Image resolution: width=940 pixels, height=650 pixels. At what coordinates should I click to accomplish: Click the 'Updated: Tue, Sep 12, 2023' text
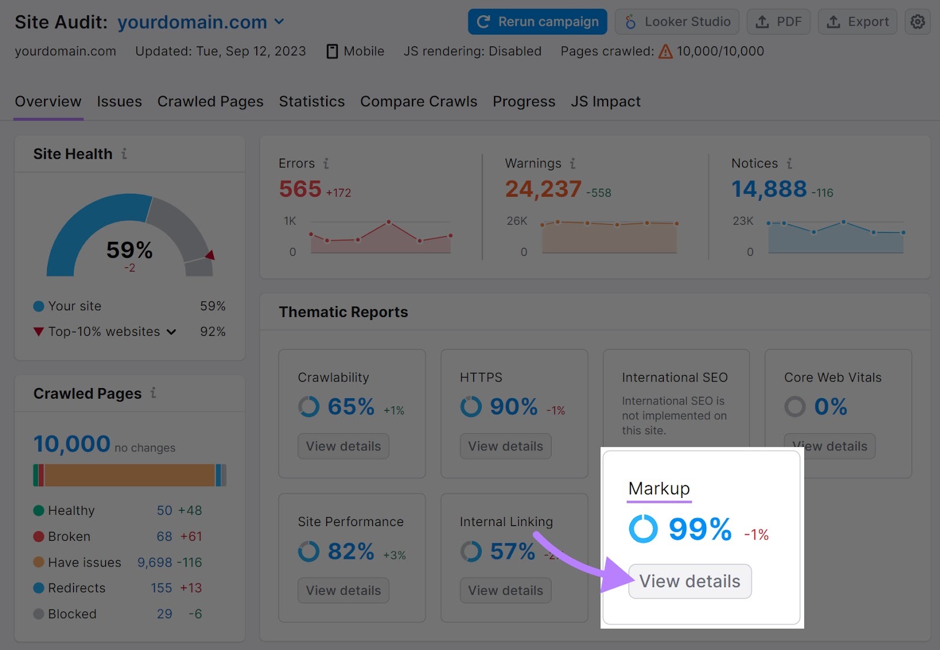220,51
